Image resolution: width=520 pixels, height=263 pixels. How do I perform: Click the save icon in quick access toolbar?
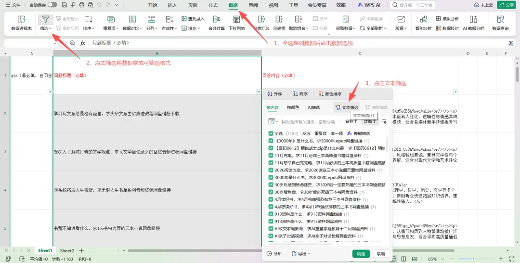65,5
